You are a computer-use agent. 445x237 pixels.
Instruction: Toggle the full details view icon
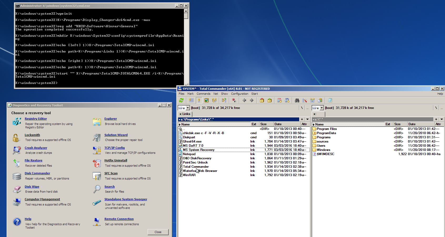click(x=199, y=100)
